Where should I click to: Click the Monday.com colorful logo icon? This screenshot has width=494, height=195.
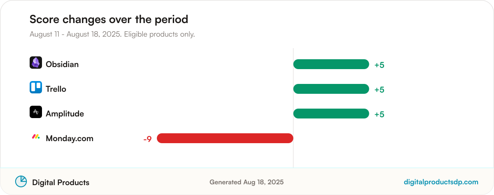pyautogui.click(x=36, y=137)
